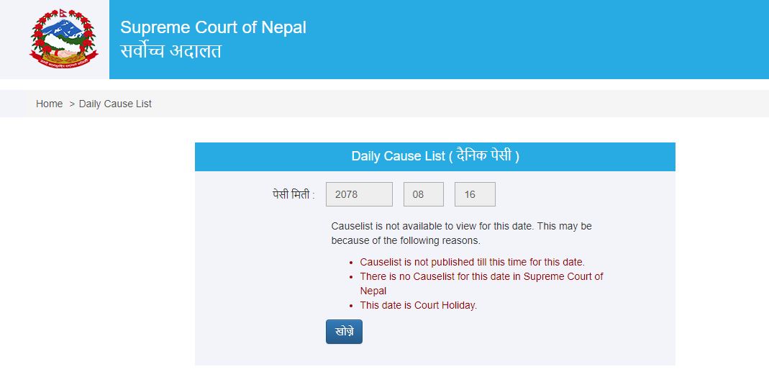Click the Nepali 'सर्वोच्च अदालत' heading
The height and width of the screenshot is (372, 769).
point(170,51)
